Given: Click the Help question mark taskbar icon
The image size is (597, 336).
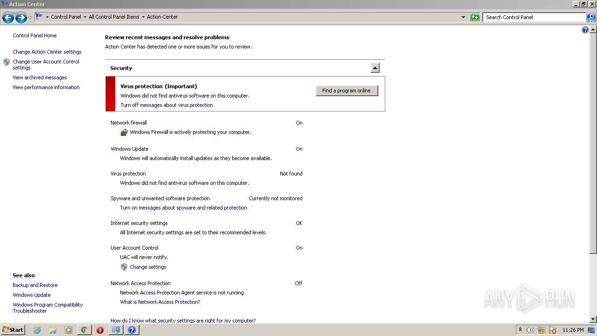Looking at the screenshot, I should point(132,330).
